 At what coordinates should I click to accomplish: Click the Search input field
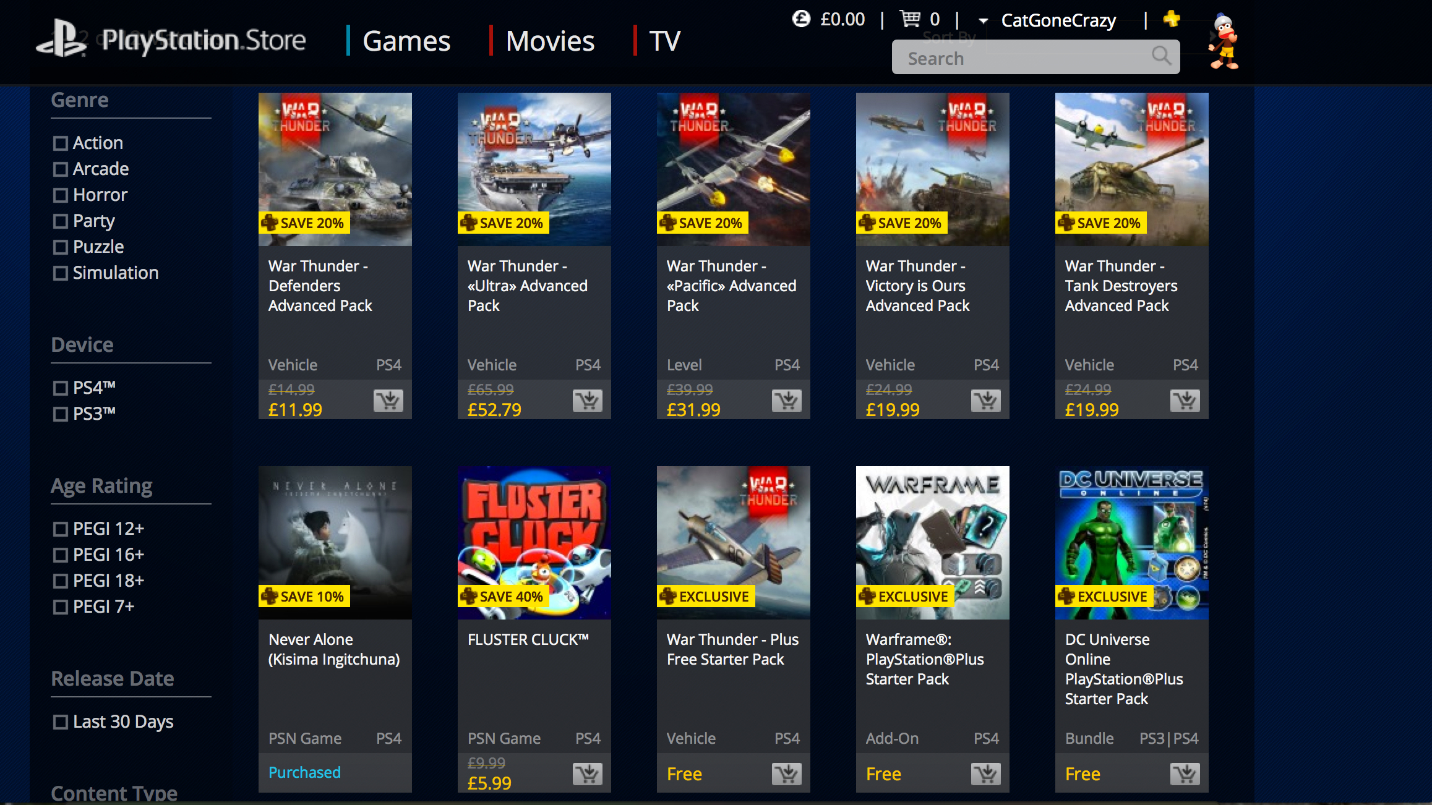tap(1036, 57)
